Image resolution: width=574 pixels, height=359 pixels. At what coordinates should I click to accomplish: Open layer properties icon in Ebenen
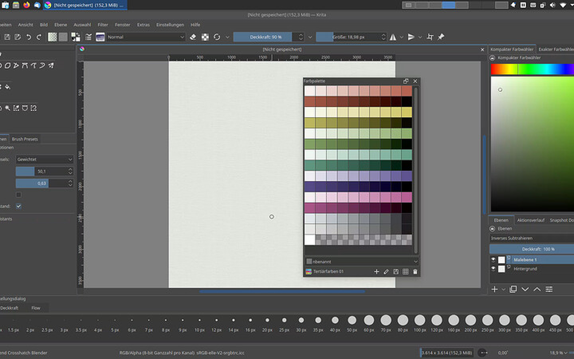click(549, 289)
